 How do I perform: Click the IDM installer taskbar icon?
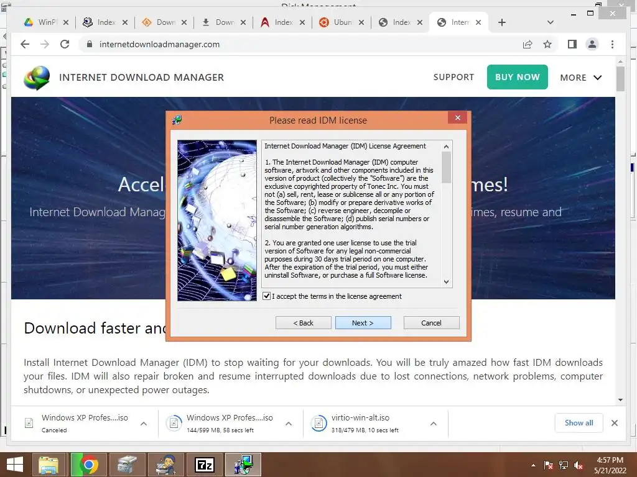click(x=243, y=465)
